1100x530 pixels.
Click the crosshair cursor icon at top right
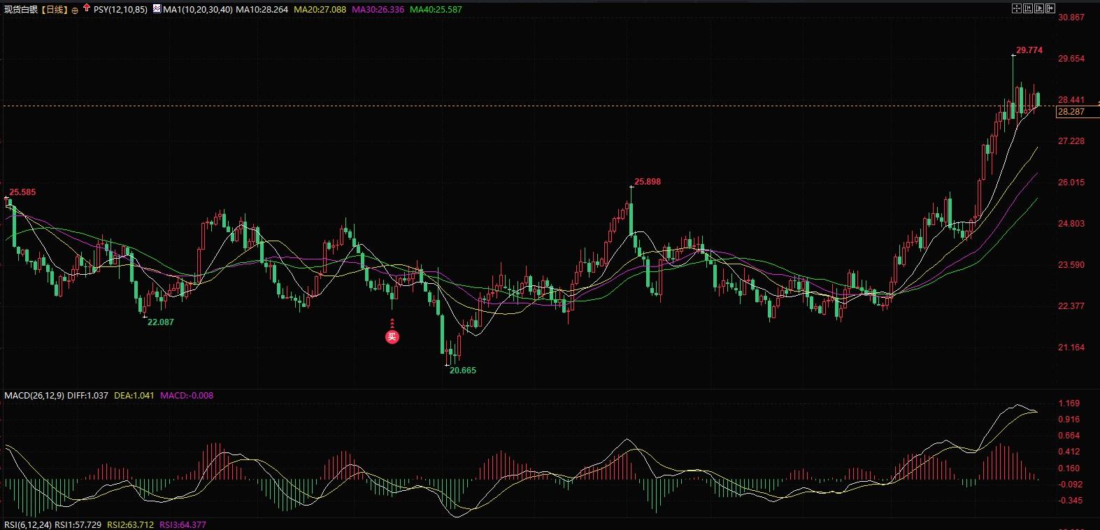pos(1017,8)
